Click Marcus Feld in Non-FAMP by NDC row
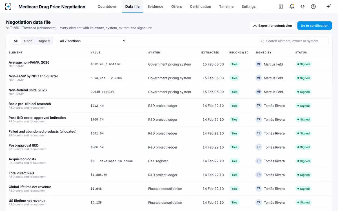338x211 pixels. pyautogui.click(x=273, y=78)
